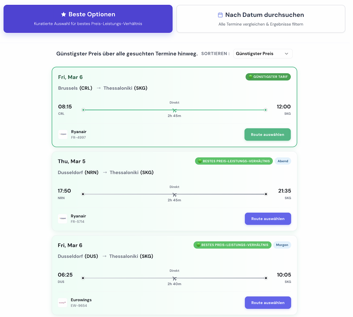Click Route auswählen for the Ryanair CRL flight

coord(267,134)
